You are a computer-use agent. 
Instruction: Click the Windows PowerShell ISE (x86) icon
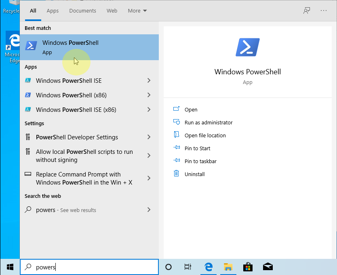pos(28,109)
